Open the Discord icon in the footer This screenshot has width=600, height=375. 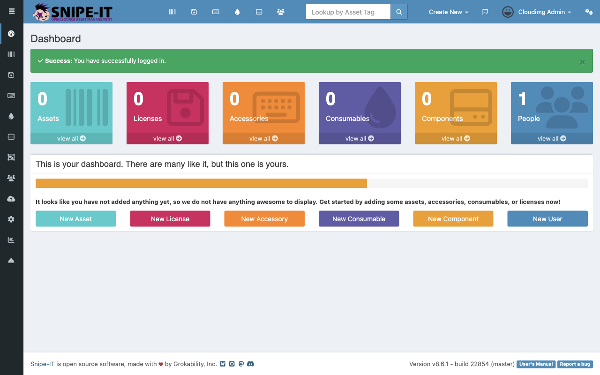click(x=250, y=364)
